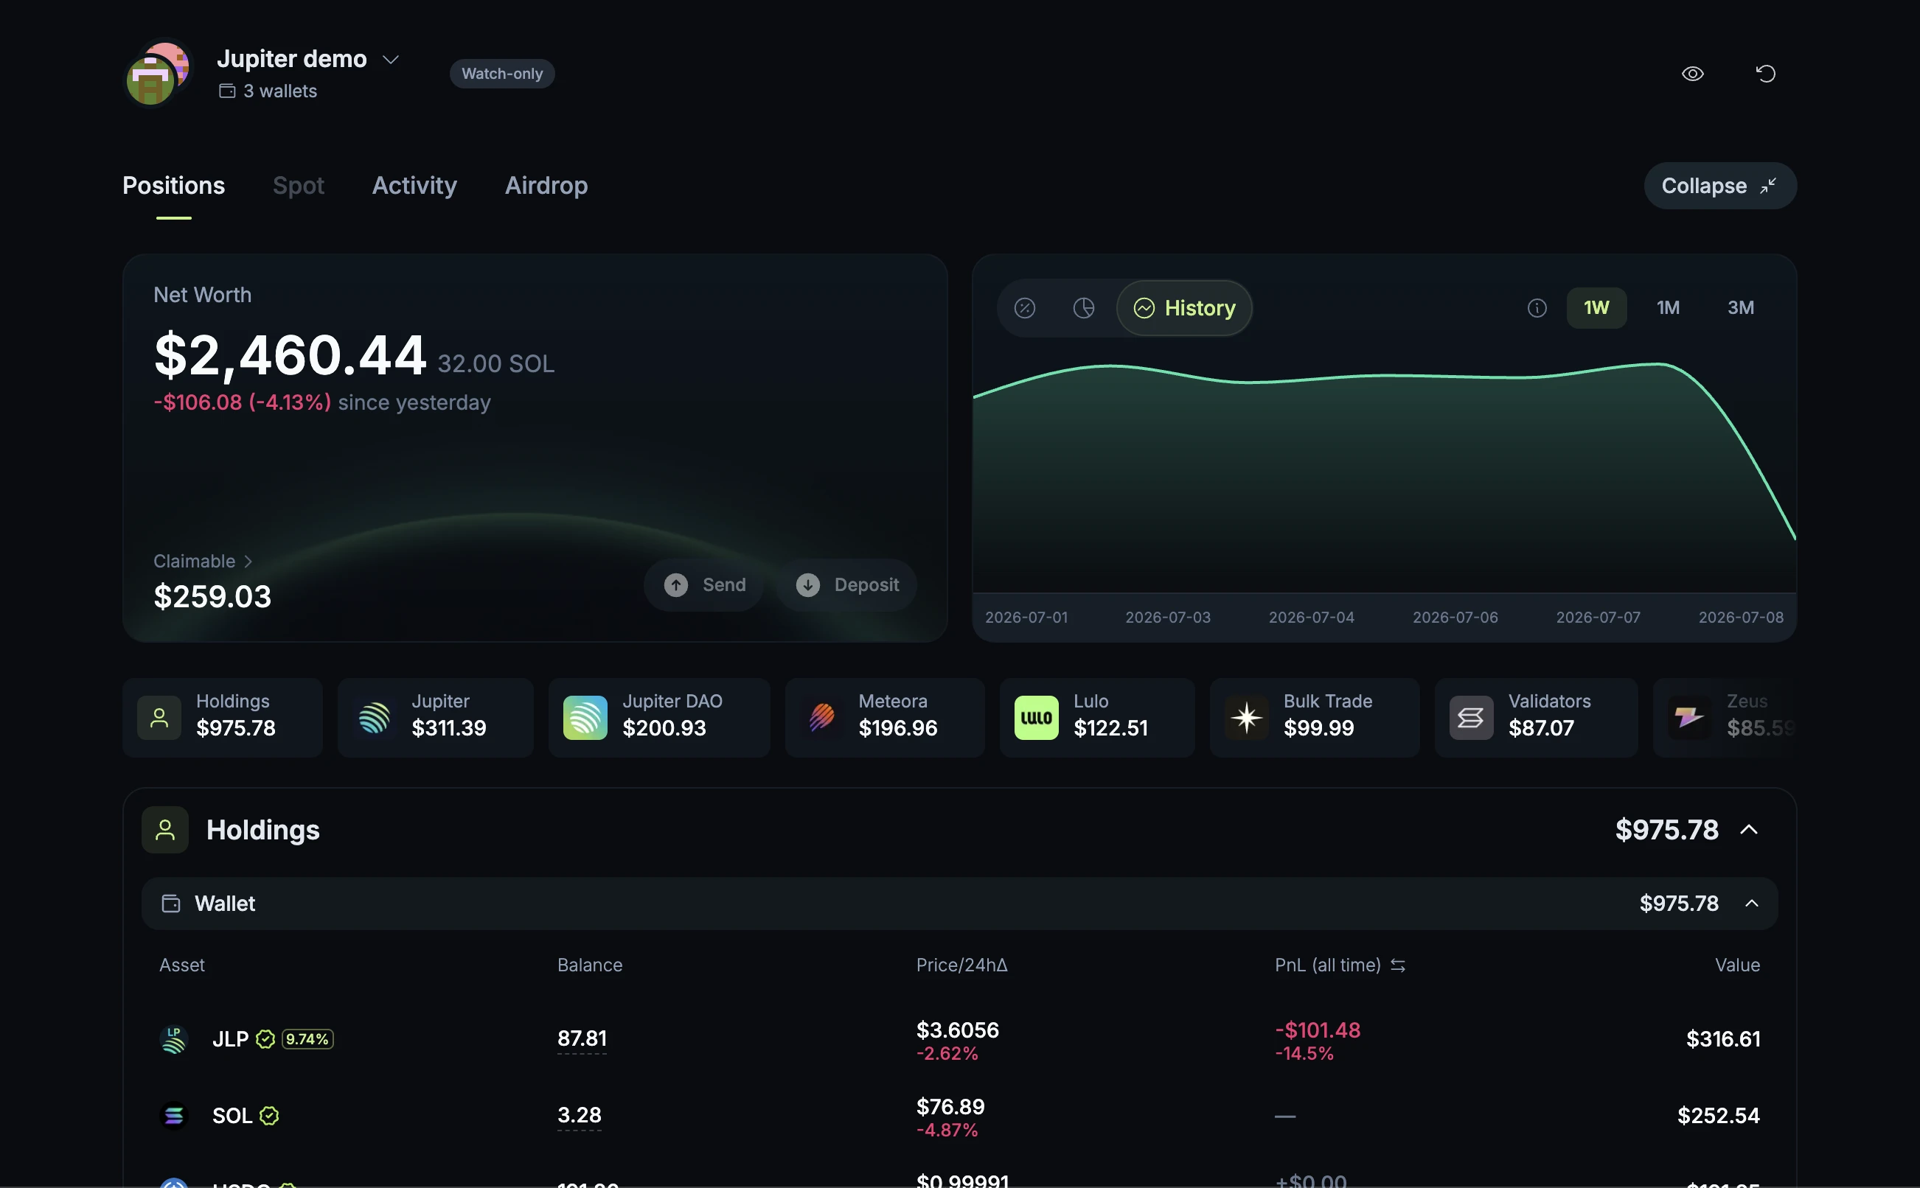Image resolution: width=1920 pixels, height=1188 pixels.
Task: Open the Claimable link
Action: [203, 561]
